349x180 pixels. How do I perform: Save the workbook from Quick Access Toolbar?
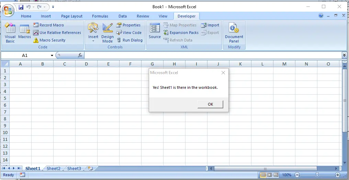pos(21,7)
